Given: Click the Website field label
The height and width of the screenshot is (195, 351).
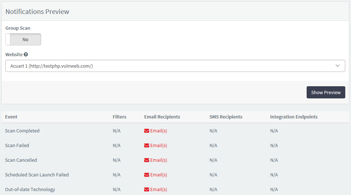Looking at the screenshot, I should click(14, 54).
